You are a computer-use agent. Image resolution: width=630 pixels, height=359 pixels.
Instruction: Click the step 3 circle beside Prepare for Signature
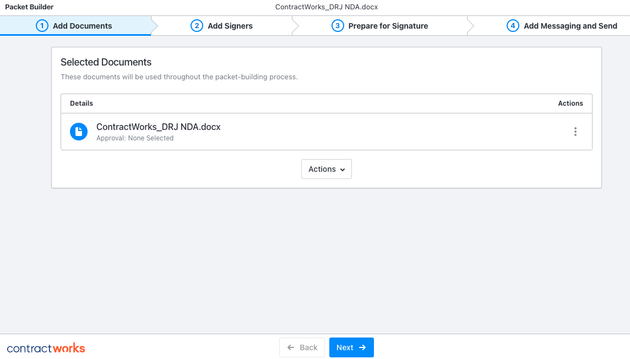point(338,25)
